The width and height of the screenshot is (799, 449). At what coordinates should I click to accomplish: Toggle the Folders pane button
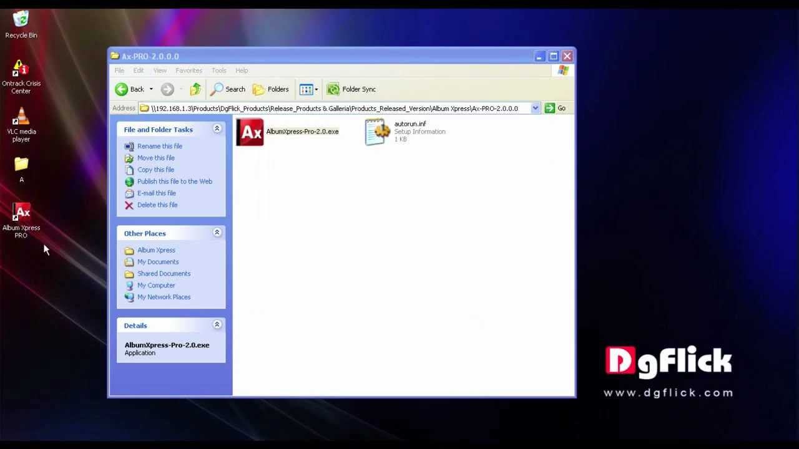coord(271,89)
